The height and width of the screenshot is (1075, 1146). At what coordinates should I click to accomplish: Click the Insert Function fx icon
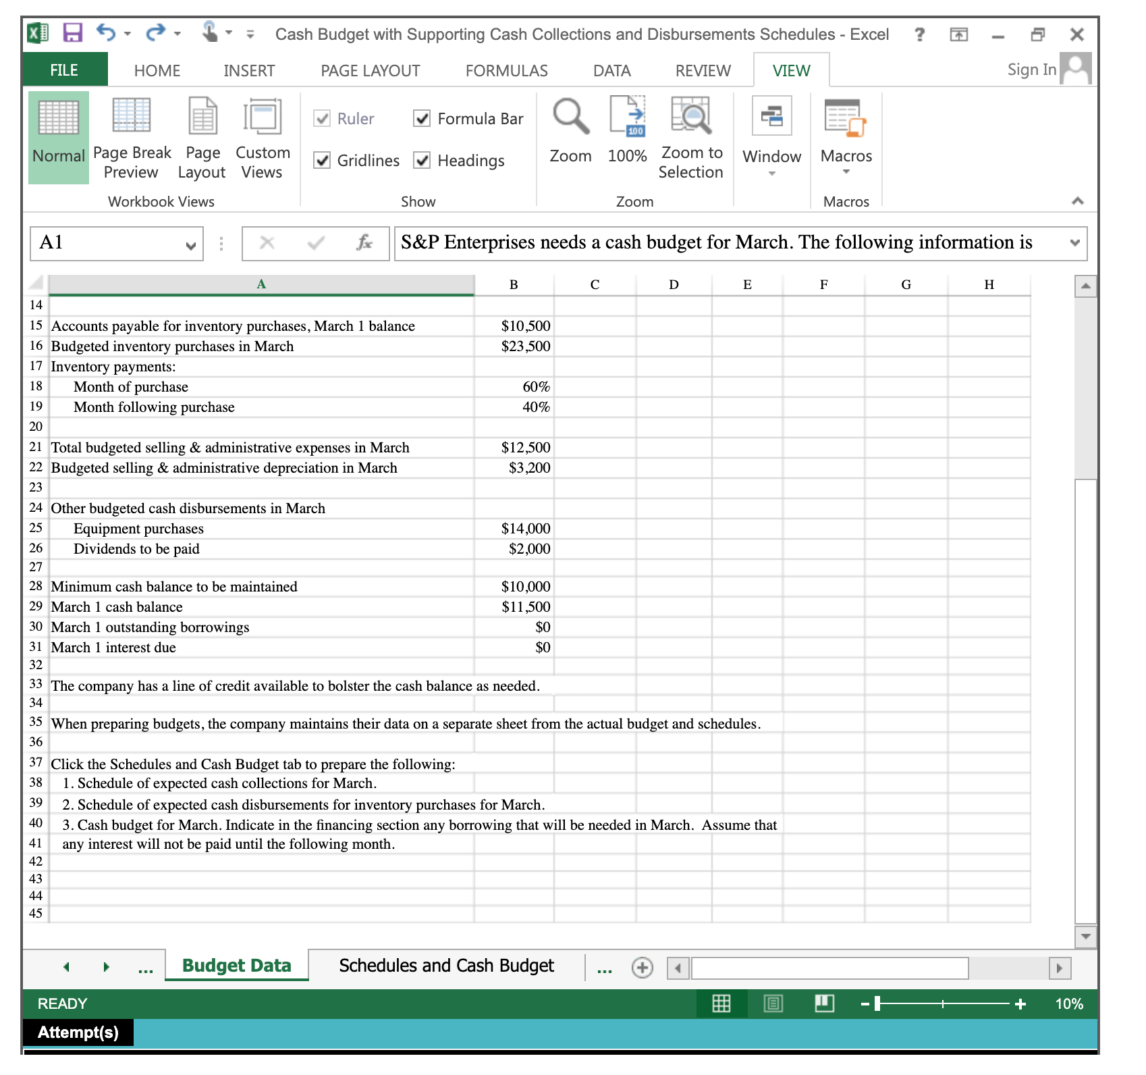point(364,243)
